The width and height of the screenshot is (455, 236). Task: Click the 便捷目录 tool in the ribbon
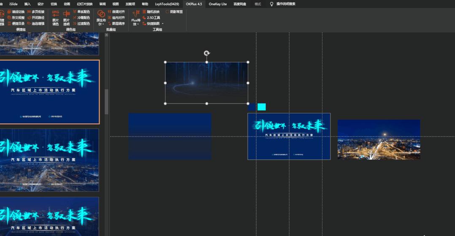[16, 24]
